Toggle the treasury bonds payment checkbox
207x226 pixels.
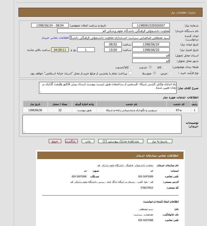tap(130, 73)
